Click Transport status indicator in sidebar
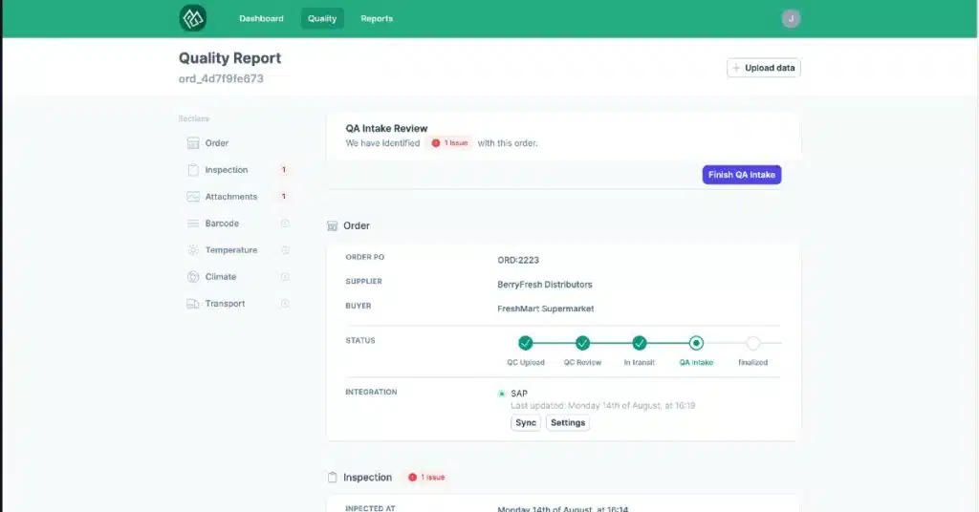 285,304
